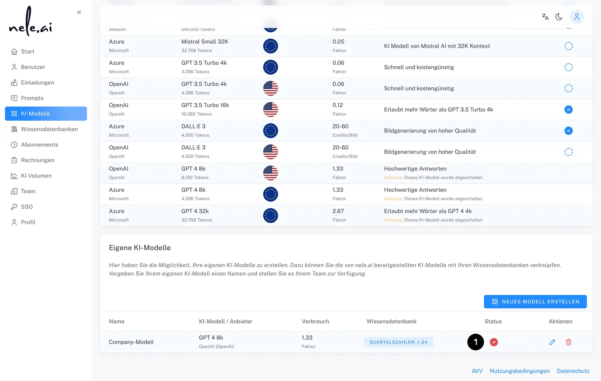The image size is (601, 381).
Task: Disable the Azure DALL·E 3 model
Action: pyautogui.click(x=568, y=131)
